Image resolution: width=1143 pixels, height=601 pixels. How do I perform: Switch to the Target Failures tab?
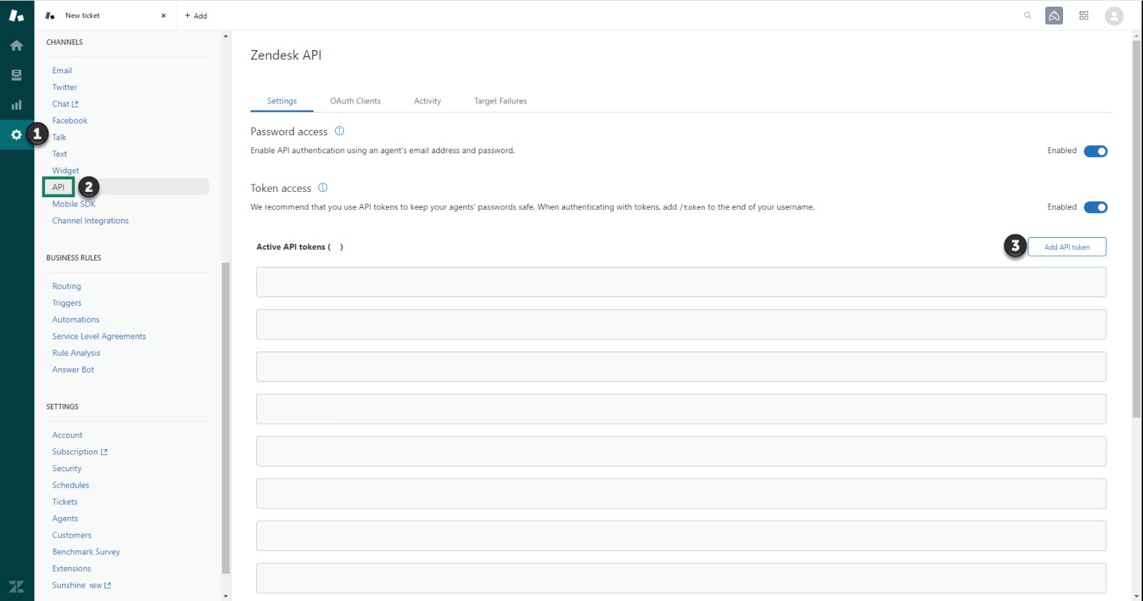coord(500,101)
